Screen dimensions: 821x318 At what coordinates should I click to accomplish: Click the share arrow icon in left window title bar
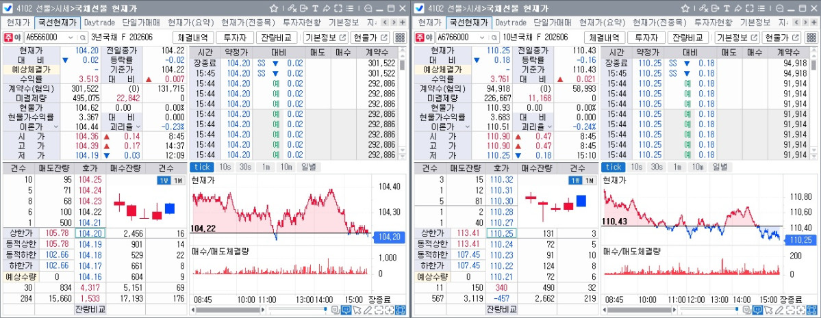pyautogui.click(x=327, y=8)
